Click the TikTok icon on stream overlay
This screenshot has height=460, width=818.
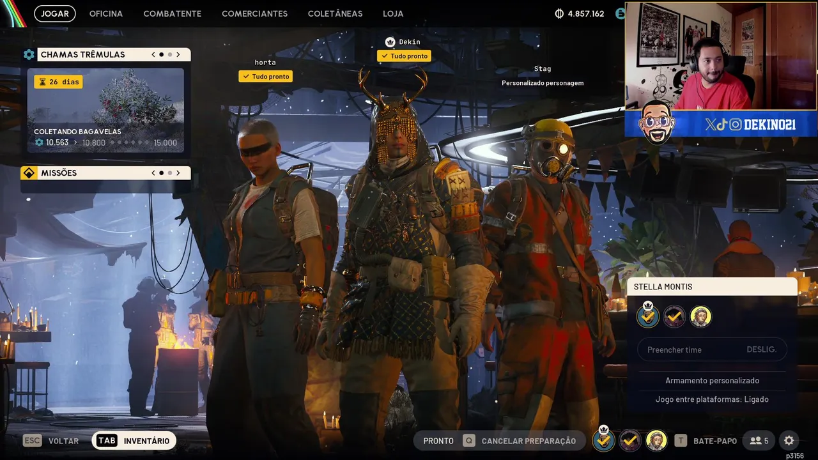[x=722, y=125]
